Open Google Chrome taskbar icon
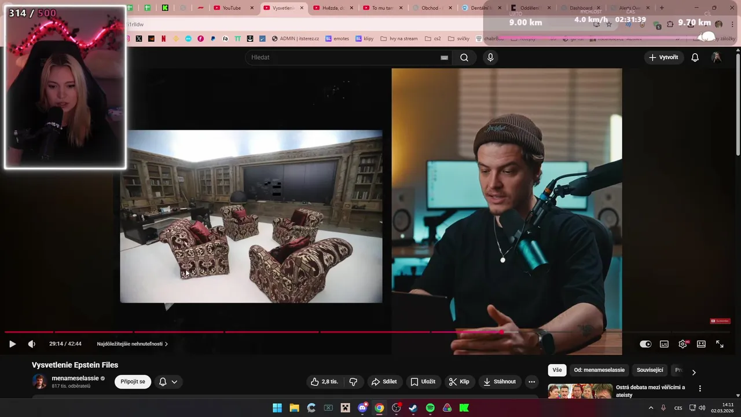 tap(379, 408)
